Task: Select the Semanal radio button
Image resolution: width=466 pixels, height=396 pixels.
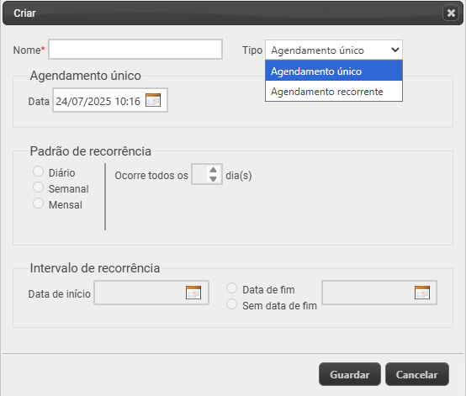Action: pyautogui.click(x=39, y=187)
